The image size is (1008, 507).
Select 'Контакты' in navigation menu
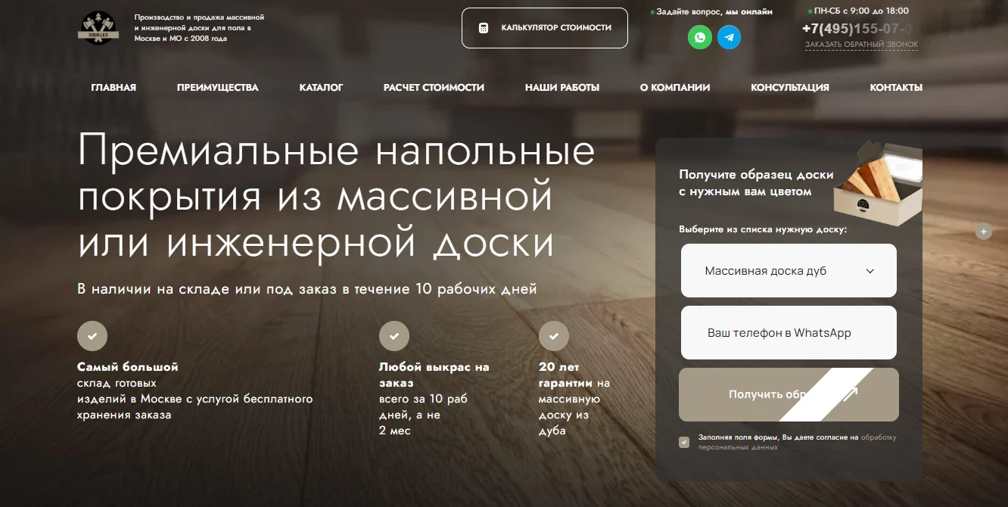tap(895, 88)
